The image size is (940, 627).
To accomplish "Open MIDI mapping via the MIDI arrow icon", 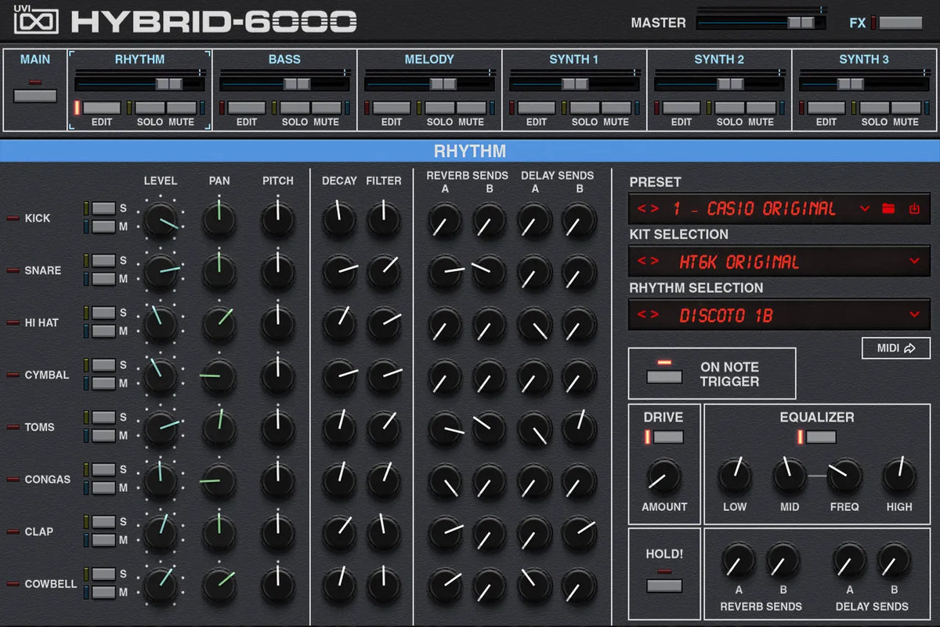I will coord(895,348).
